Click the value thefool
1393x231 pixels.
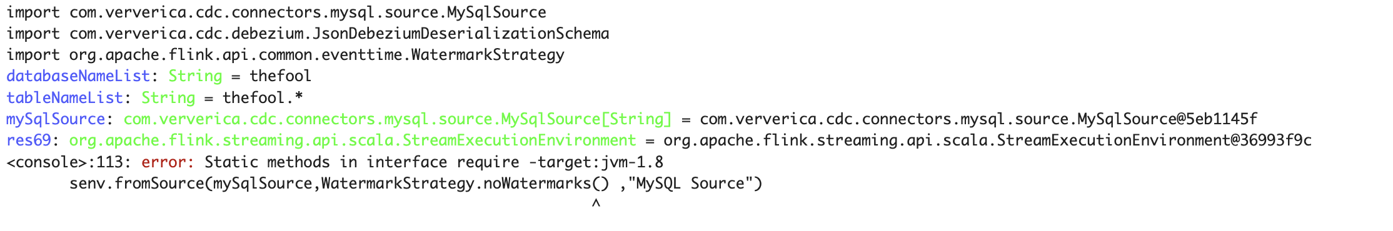click(280, 76)
